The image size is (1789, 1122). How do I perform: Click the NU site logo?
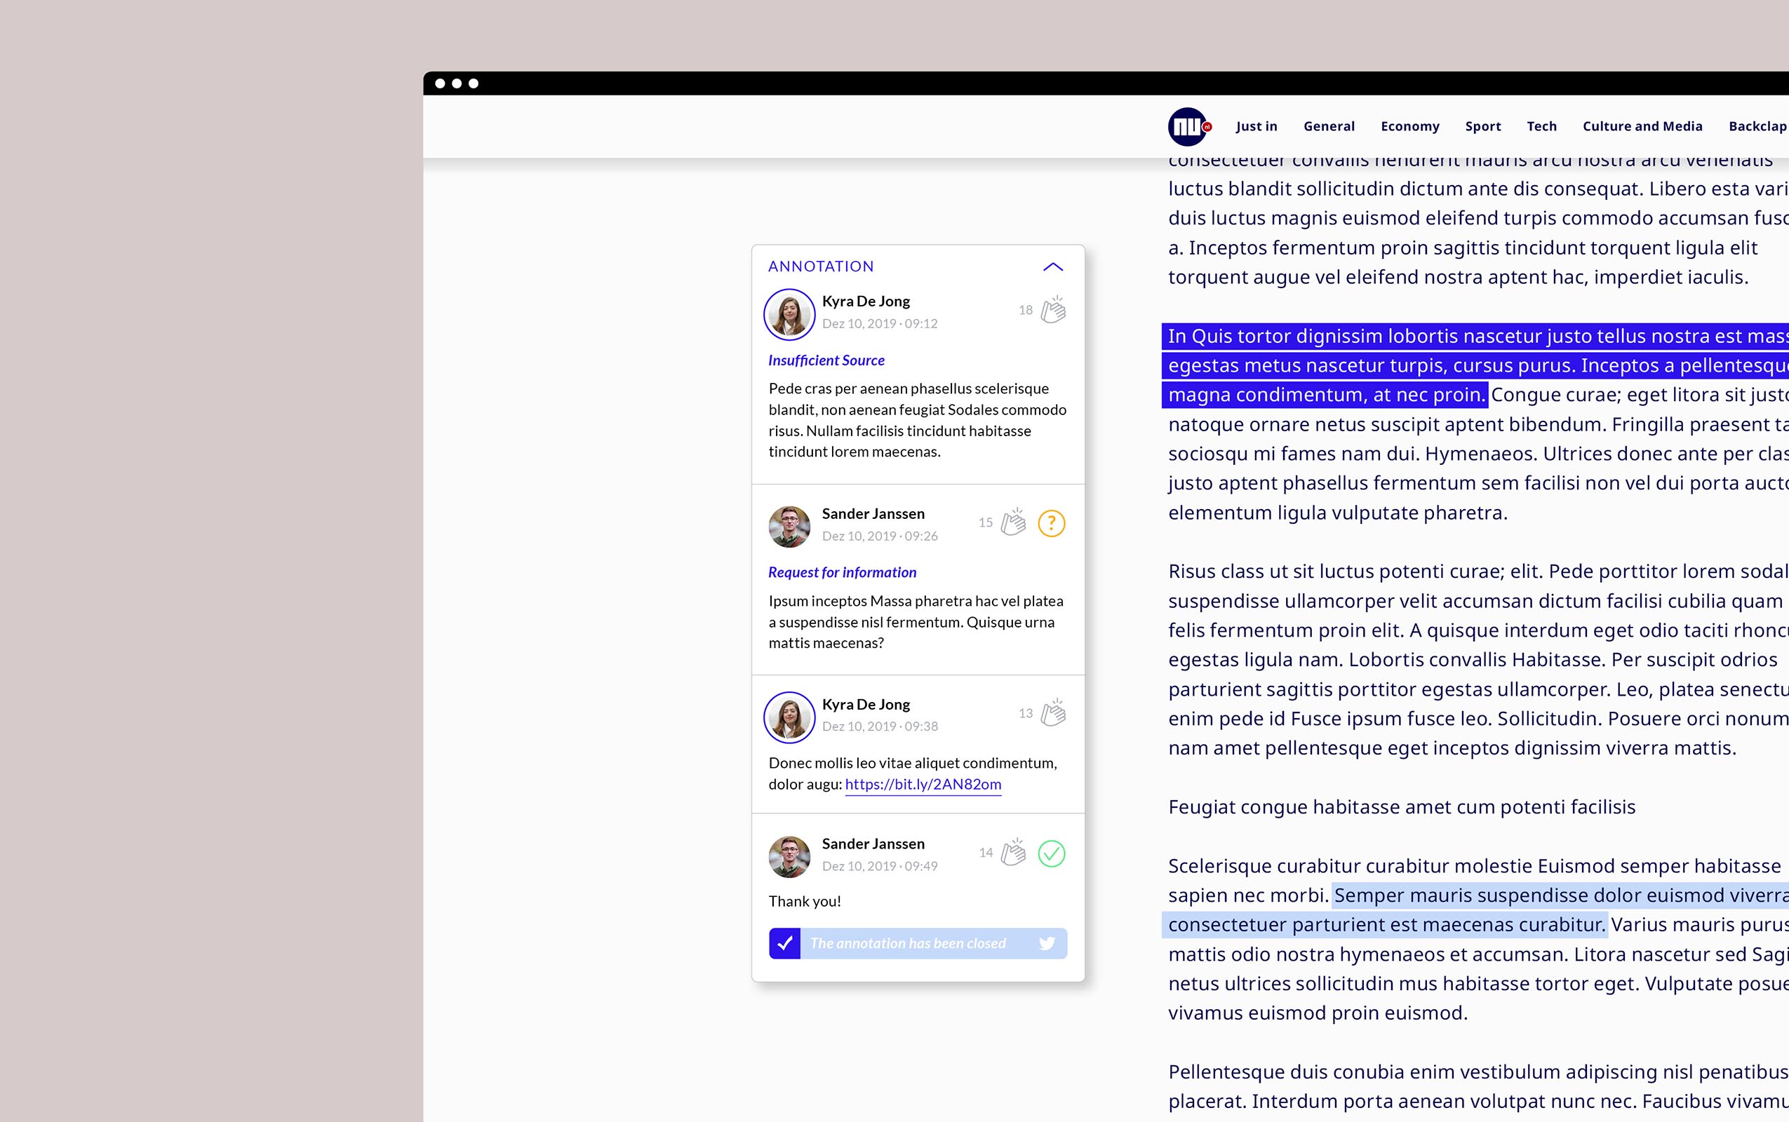pos(1187,127)
